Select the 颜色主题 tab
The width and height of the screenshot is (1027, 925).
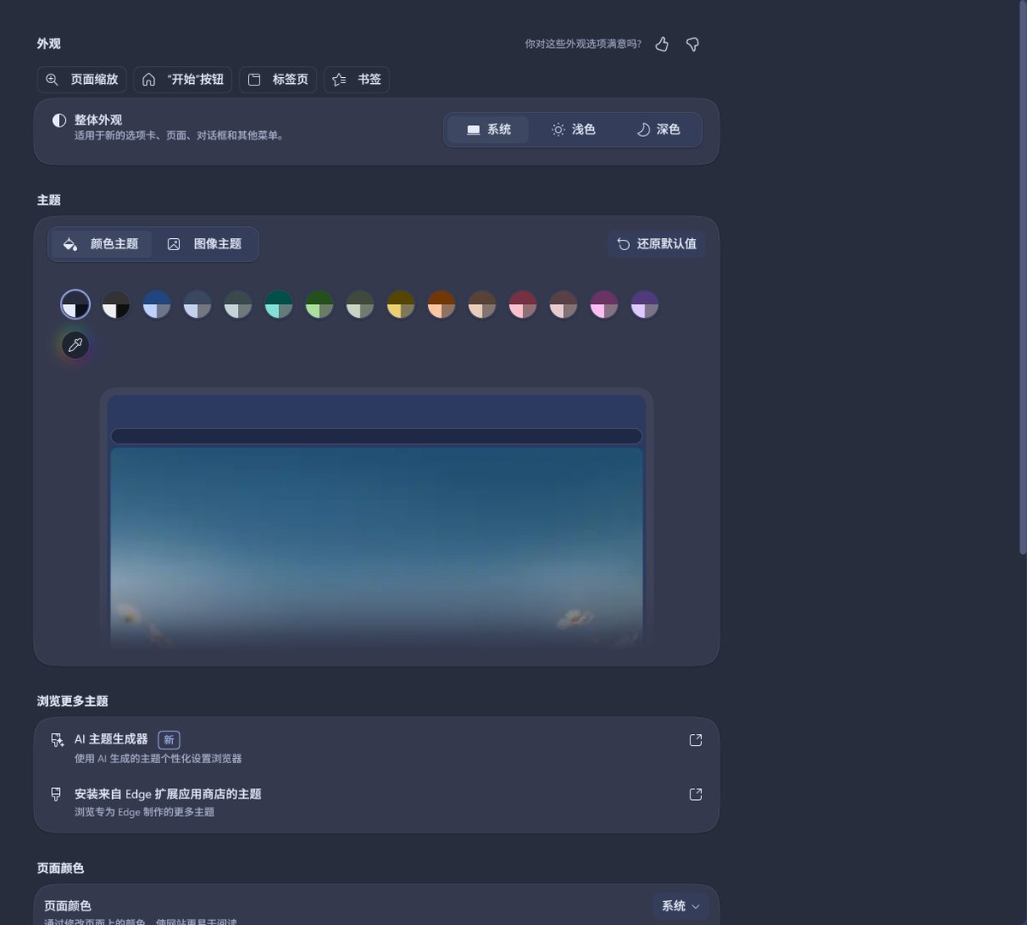pyautogui.click(x=100, y=243)
